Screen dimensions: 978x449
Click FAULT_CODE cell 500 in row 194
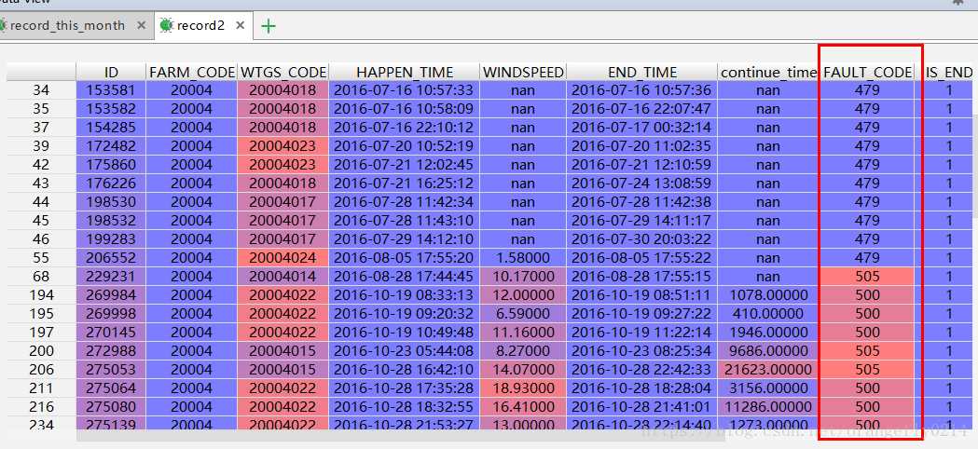point(868,295)
